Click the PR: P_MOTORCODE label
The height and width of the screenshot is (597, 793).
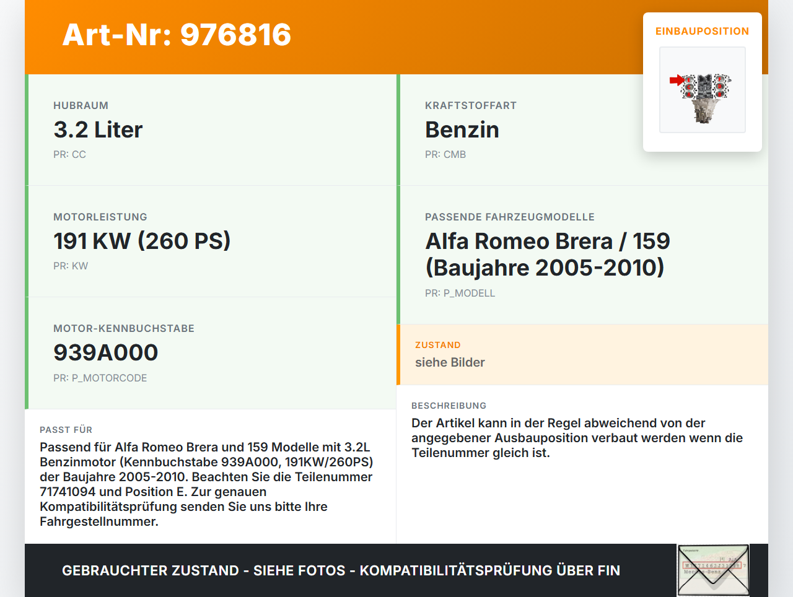100,378
